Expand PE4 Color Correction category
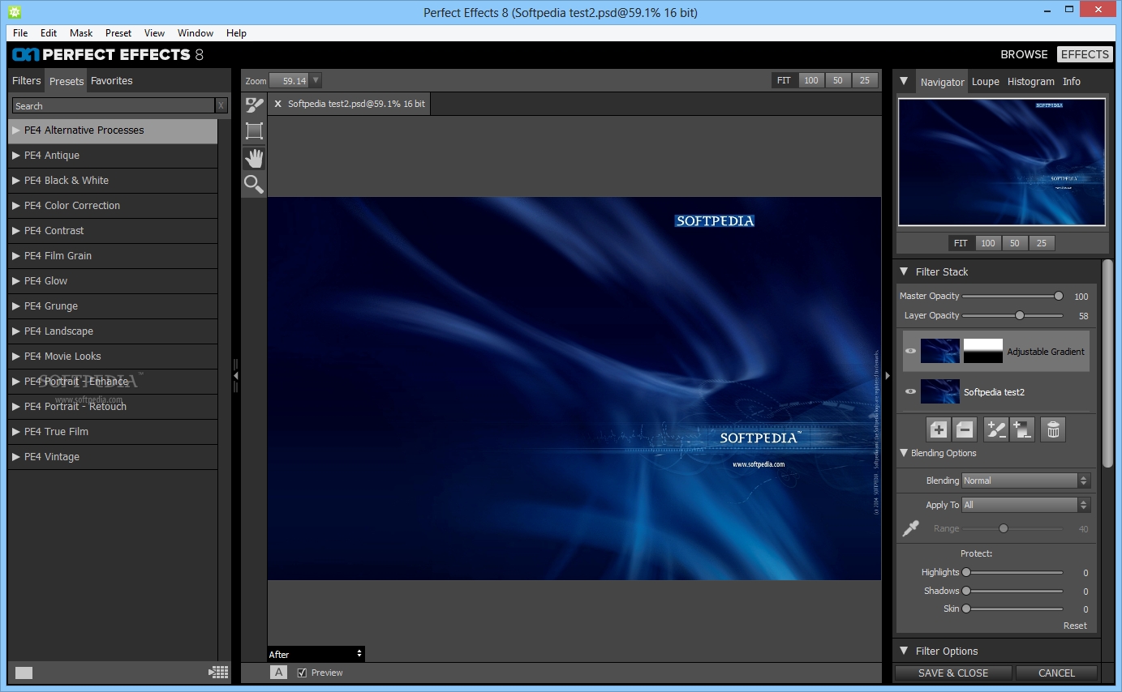Screen dimensions: 1122x692 16,205
